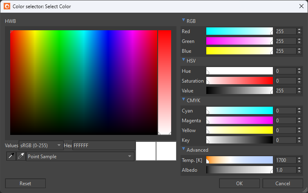
Task: Collapse the Advanced section
Action: [x=183, y=149]
